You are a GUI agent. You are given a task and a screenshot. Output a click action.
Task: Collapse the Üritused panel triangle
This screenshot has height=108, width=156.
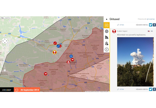[107, 19]
